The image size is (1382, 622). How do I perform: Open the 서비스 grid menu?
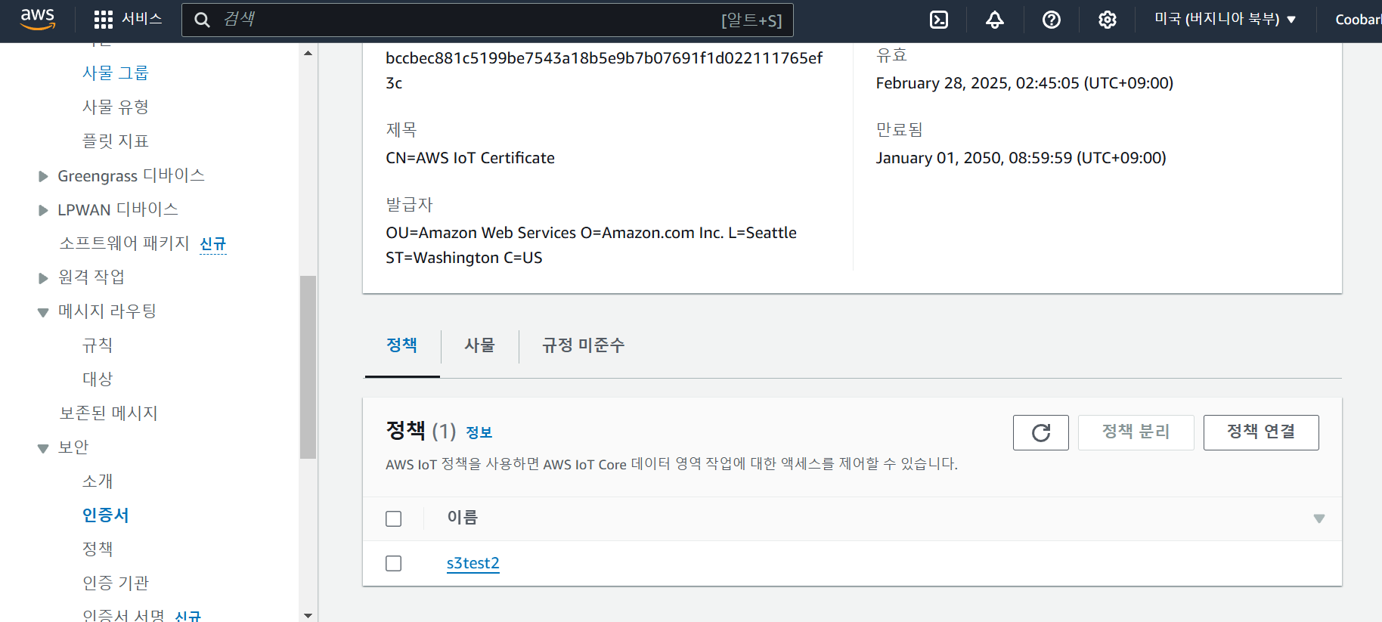[x=127, y=19]
